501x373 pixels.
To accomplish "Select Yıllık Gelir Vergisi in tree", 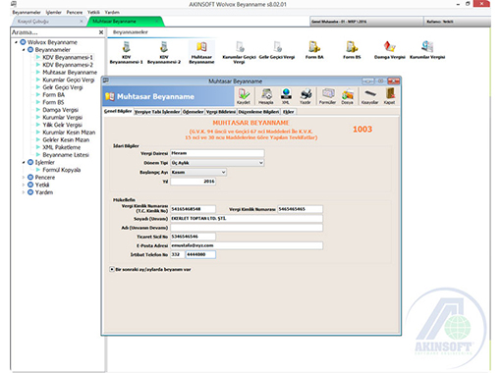I will click(62, 125).
